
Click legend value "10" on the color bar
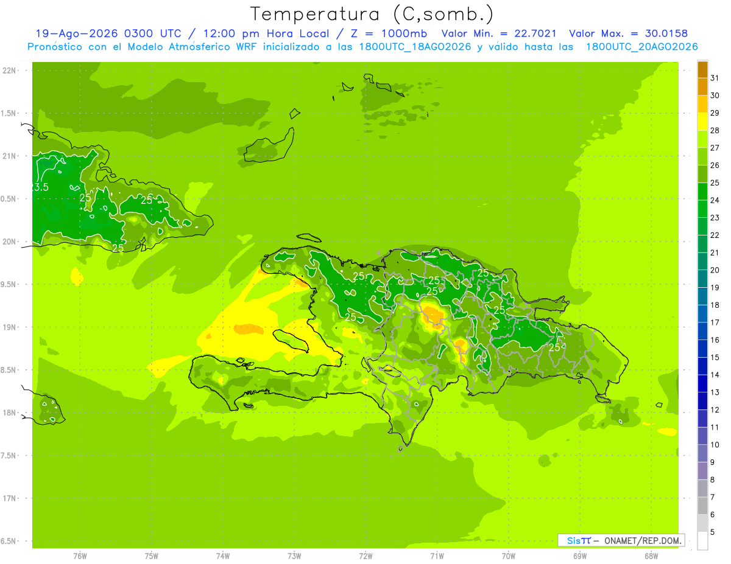click(x=715, y=445)
